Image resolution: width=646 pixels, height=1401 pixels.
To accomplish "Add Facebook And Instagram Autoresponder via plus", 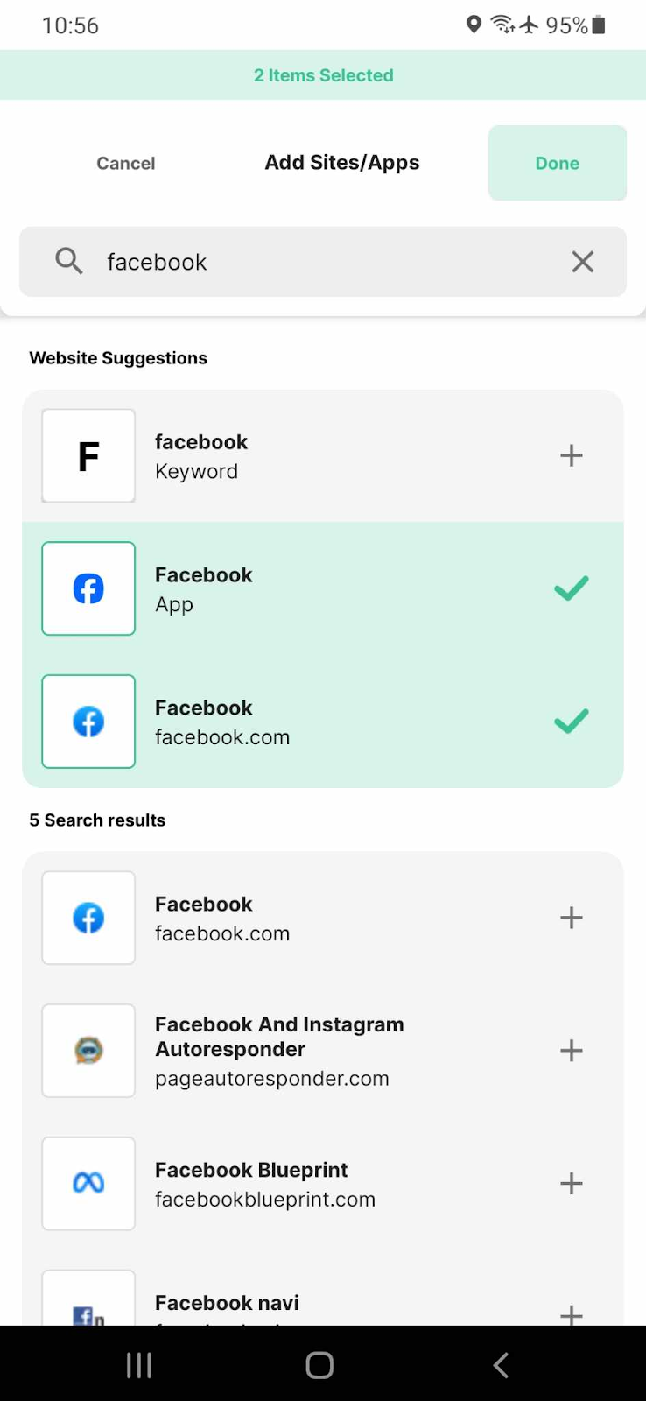I will pyautogui.click(x=571, y=1051).
